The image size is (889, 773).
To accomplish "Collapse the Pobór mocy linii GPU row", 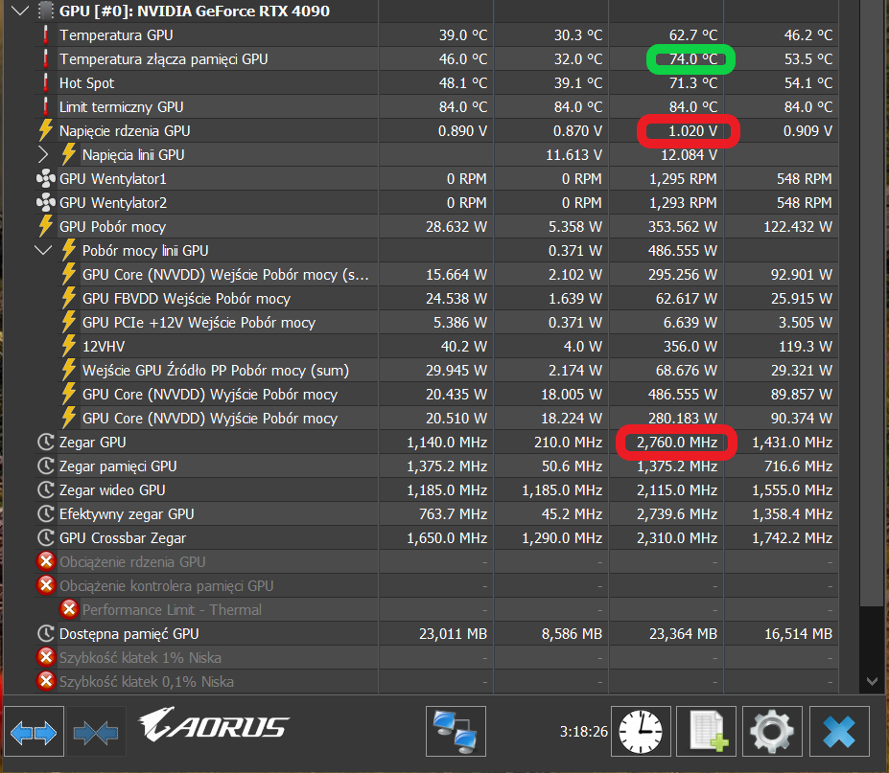I will point(43,250).
